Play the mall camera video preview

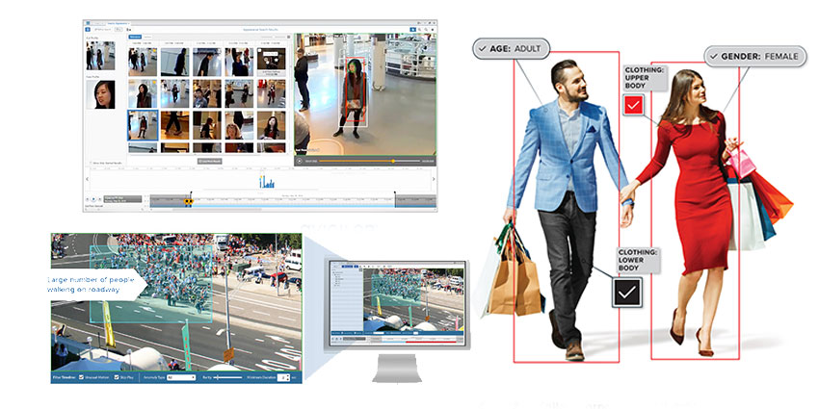click(x=300, y=162)
